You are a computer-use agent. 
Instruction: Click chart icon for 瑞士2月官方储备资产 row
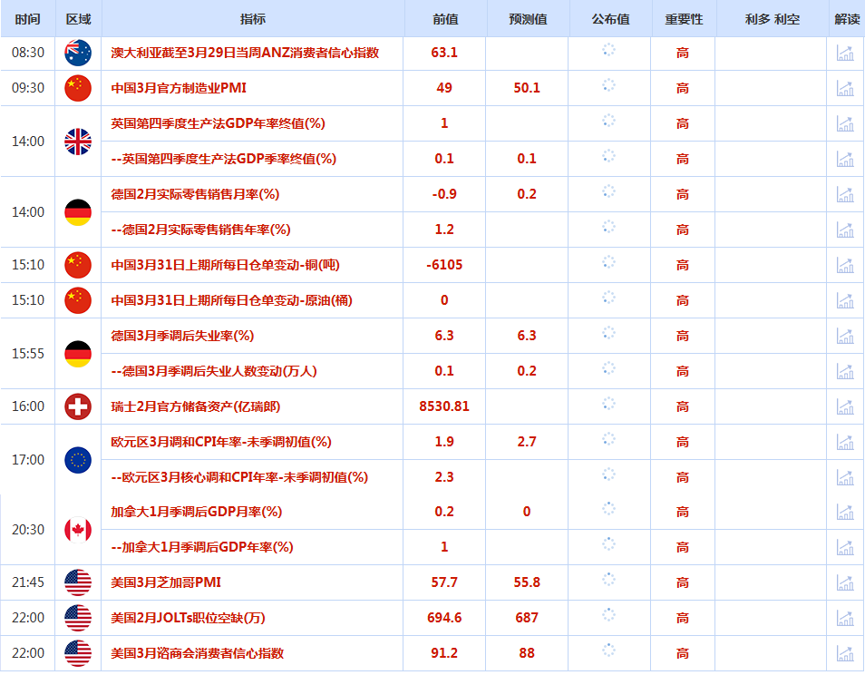pos(845,406)
